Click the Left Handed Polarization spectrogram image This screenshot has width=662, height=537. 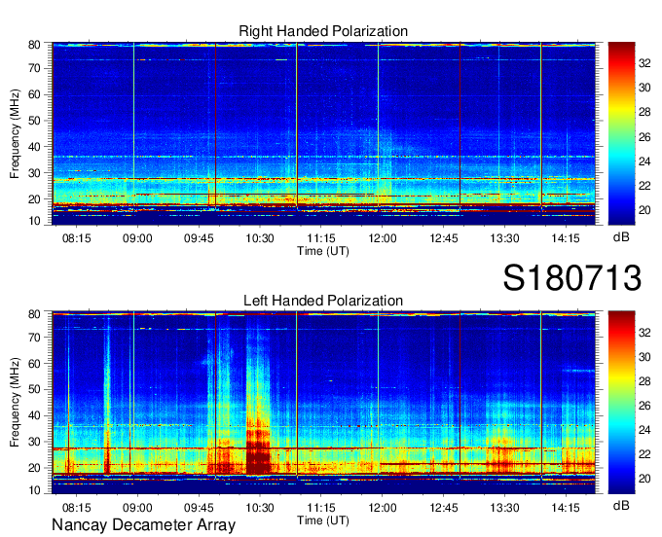[x=323, y=403]
